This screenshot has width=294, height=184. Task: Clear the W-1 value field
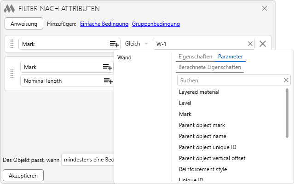[x=250, y=44]
